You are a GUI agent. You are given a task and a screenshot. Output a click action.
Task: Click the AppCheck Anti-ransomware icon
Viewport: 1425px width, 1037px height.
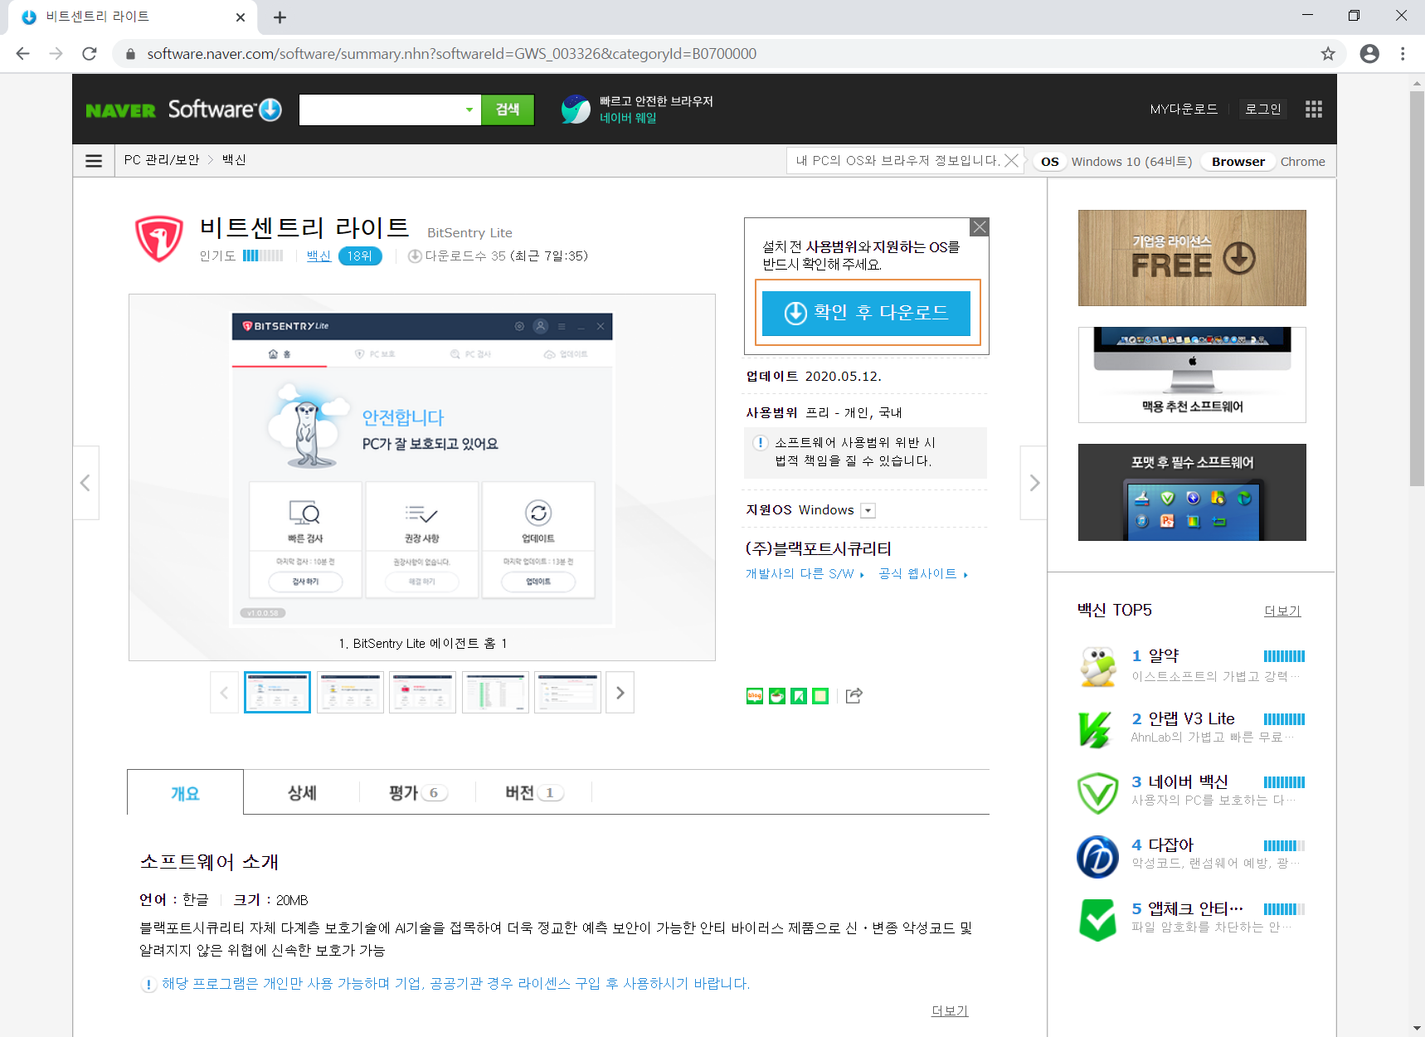(x=1097, y=920)
